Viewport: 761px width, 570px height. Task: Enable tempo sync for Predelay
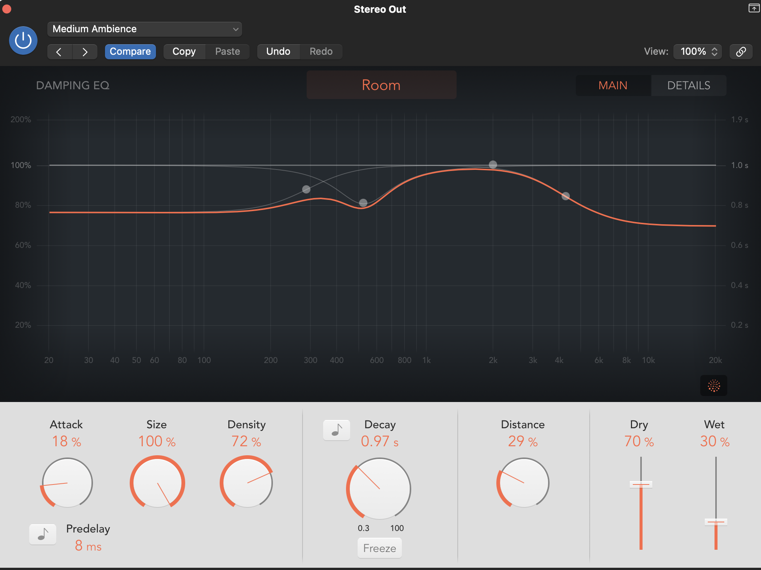42,534
